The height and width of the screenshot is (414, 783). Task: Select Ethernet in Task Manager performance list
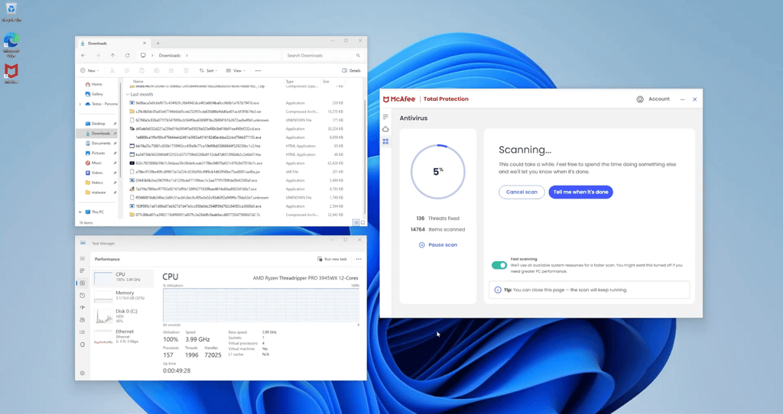tap(123, 335)
